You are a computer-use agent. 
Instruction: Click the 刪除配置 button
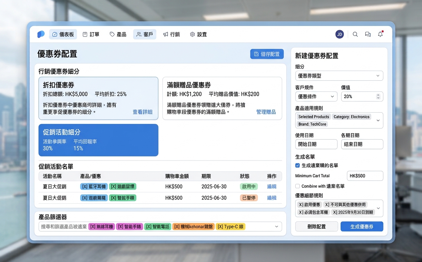coord(316,226)
